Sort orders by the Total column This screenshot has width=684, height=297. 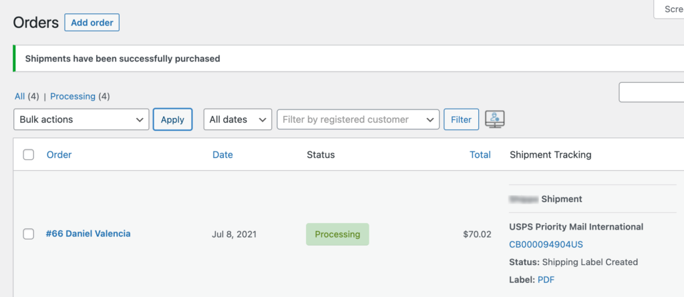[x=480, y=155]
